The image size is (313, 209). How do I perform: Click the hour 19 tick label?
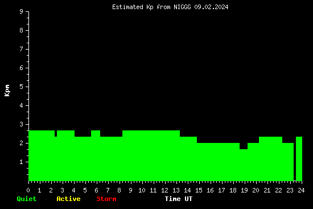[244, 190]
